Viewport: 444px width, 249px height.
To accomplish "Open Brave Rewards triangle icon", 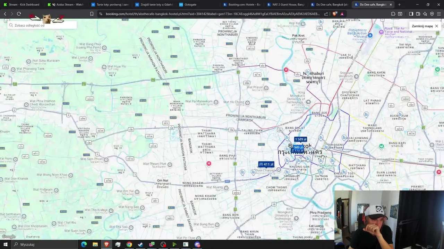I will coord(342,14).
